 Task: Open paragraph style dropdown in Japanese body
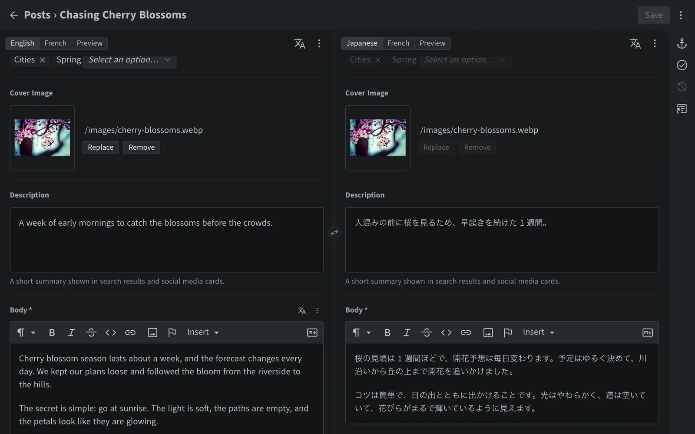[x=361, y=332]
